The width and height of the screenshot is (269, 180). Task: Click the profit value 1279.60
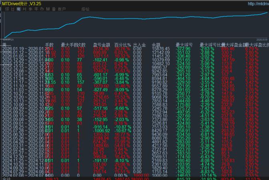click(x=101, y=86)
